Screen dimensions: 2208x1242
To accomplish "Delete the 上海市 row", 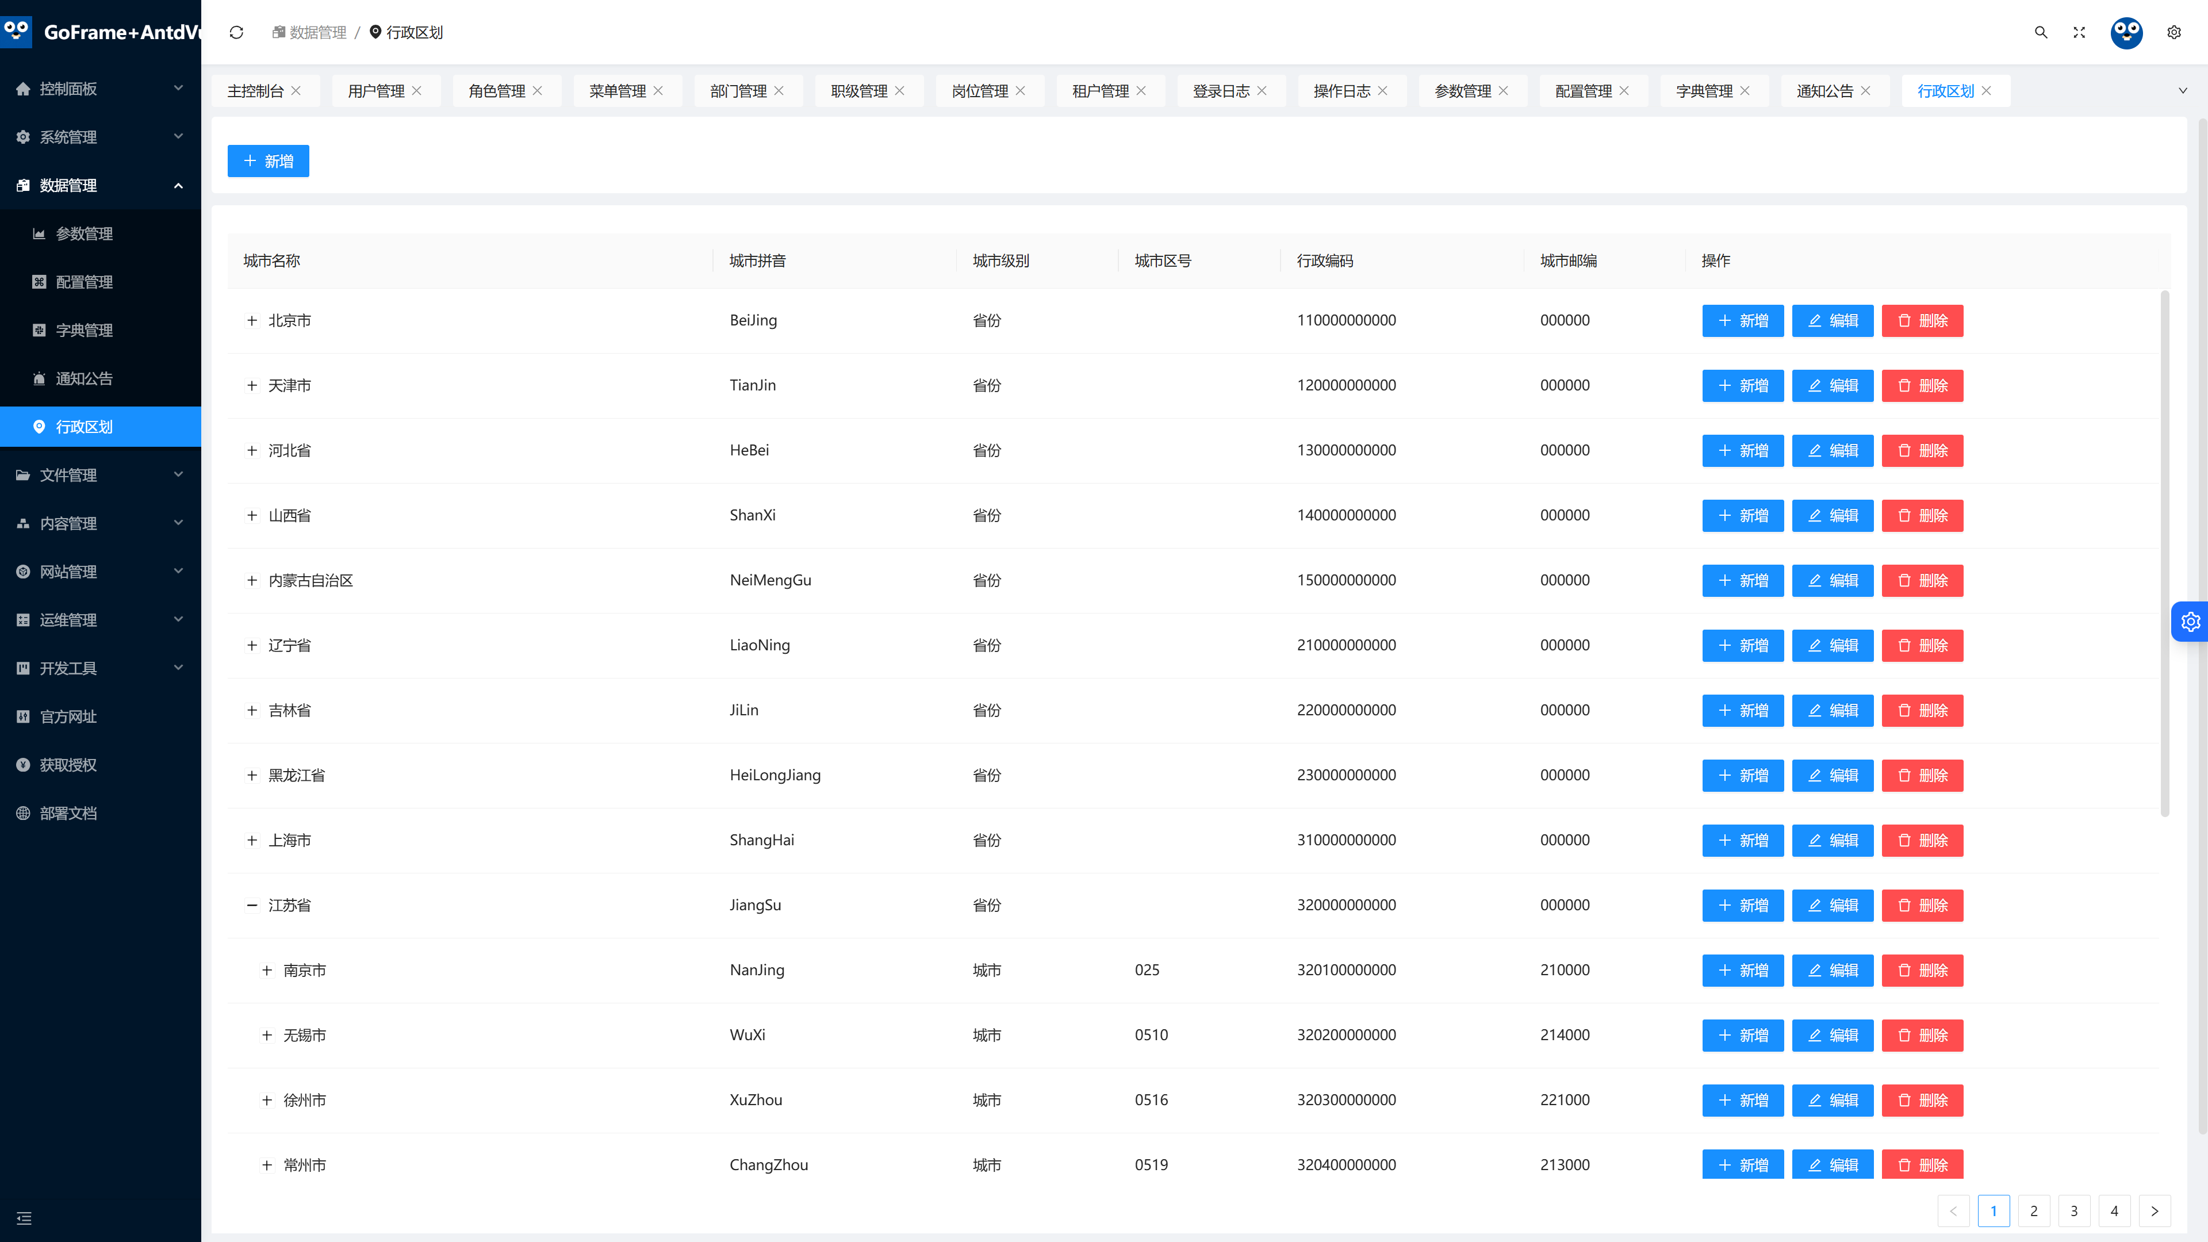I will click(1923, 840).
